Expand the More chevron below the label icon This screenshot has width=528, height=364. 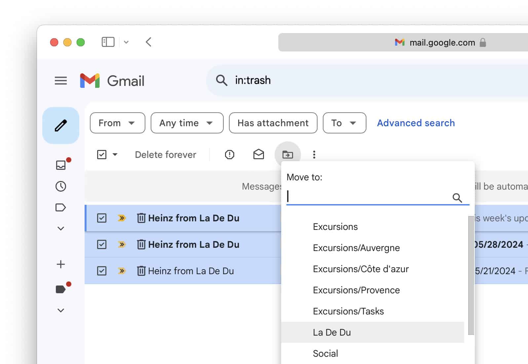[x=61, y=229]
